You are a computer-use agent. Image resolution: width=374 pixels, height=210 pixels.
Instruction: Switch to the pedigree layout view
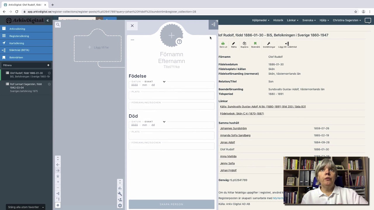click(x=58, y=193)
